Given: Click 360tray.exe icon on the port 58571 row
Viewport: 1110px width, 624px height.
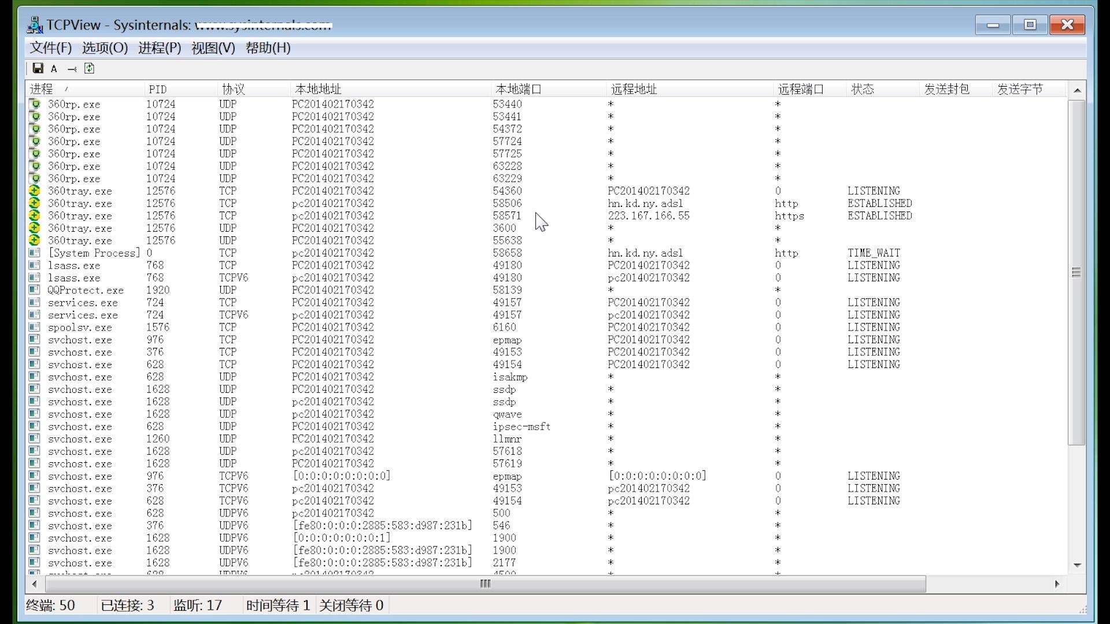Looking at the screenshot, I should (35, 216).
